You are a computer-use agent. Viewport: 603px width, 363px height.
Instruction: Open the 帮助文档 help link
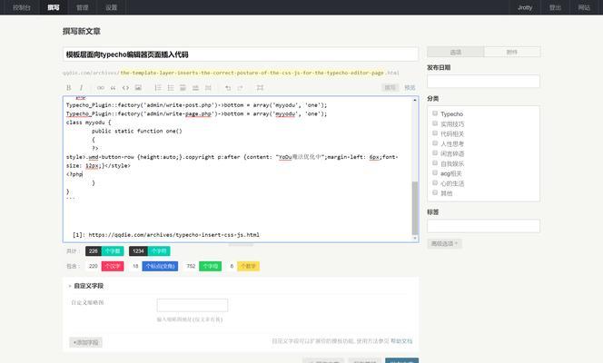pyautogui.click(x=401, y=340)
